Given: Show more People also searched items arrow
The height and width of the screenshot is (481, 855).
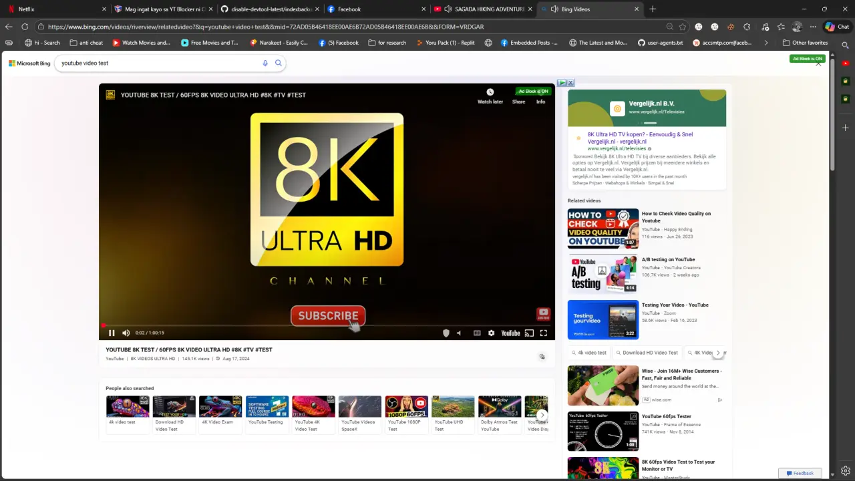Looking at the screenshot, I should pyautogui.click(x=542, y=415).
